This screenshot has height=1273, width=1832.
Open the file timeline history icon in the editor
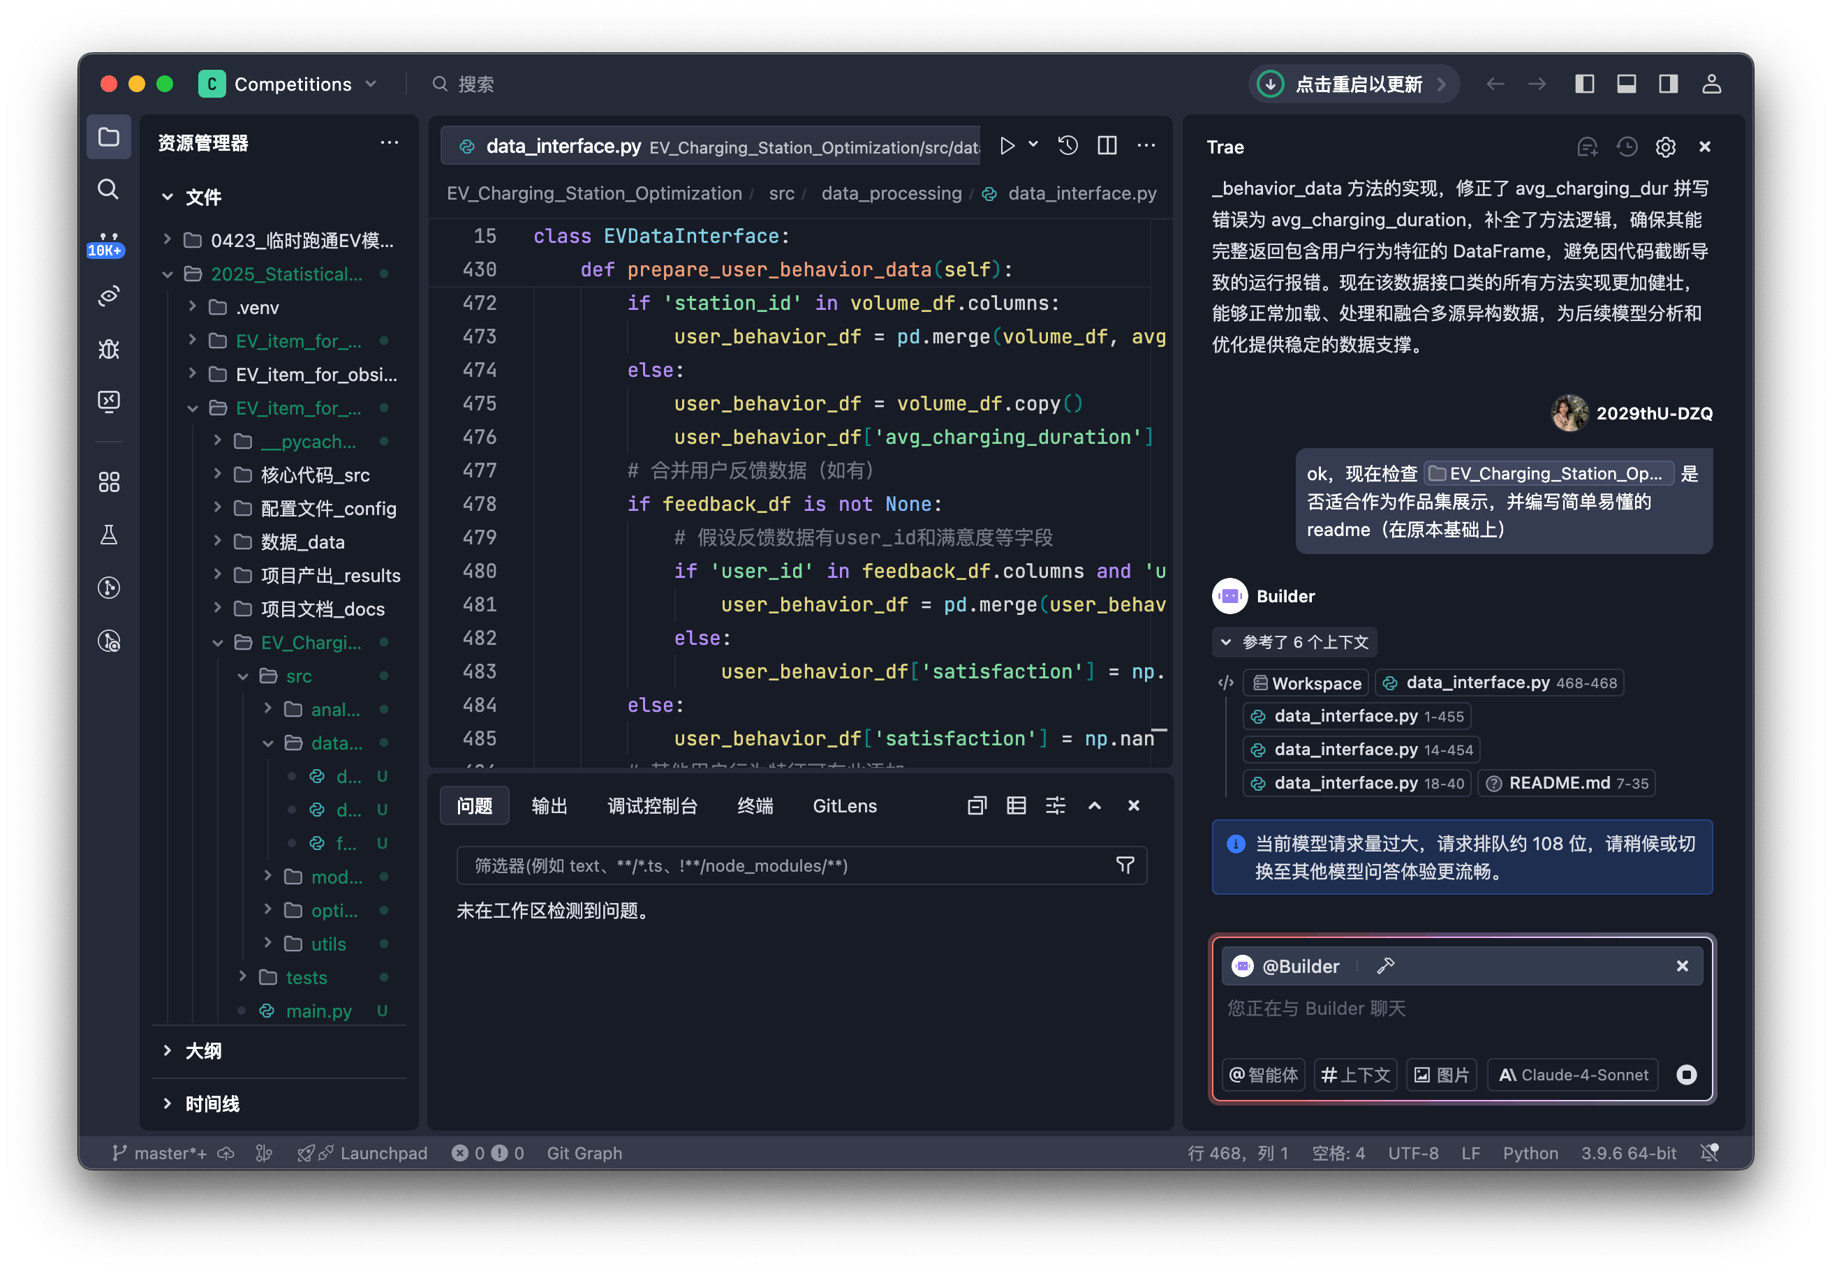pyautogui.click(x=1068, y=145)
